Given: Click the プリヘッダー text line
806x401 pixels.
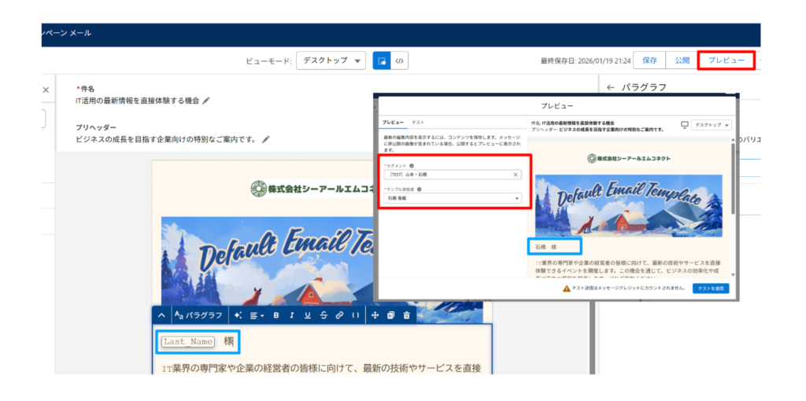Looking at the screenshot, I should pos(166,139).
